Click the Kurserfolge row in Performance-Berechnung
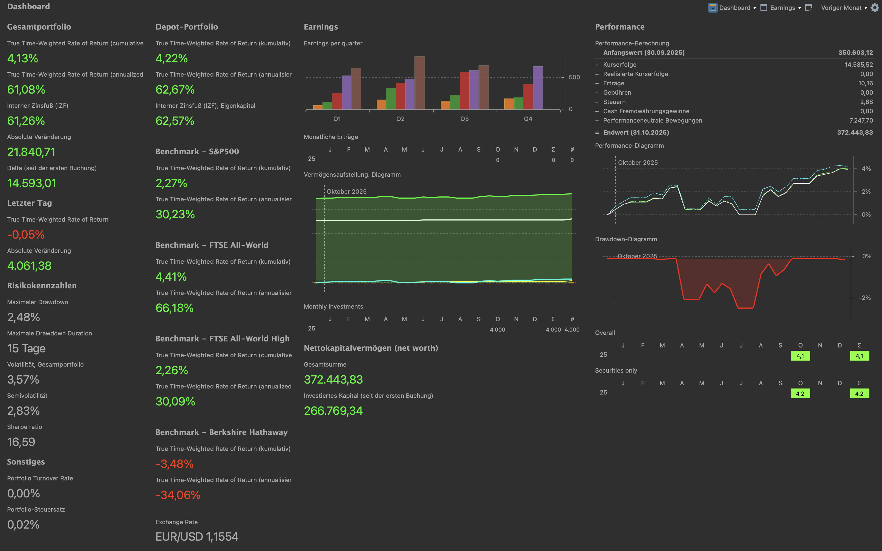 [619, 65]
